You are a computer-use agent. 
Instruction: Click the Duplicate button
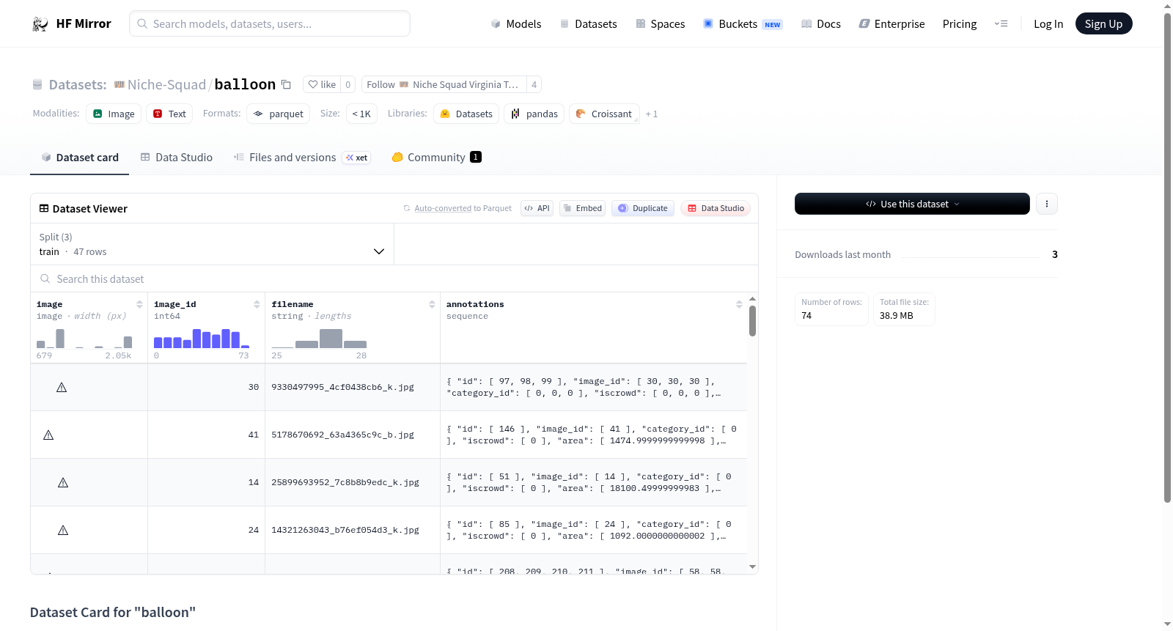[643, 208]
